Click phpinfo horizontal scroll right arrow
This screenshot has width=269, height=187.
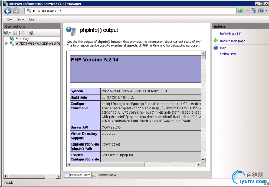[x=199, y=165]
